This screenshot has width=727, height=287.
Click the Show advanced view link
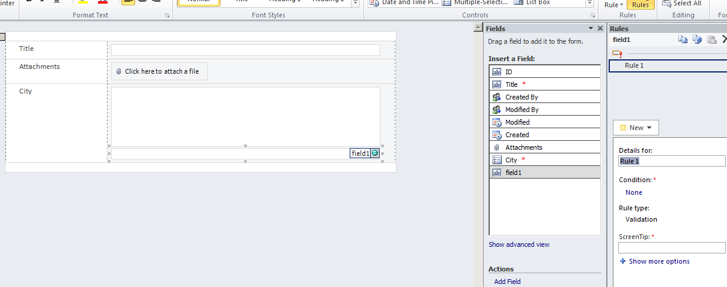[x=519, y=244]
